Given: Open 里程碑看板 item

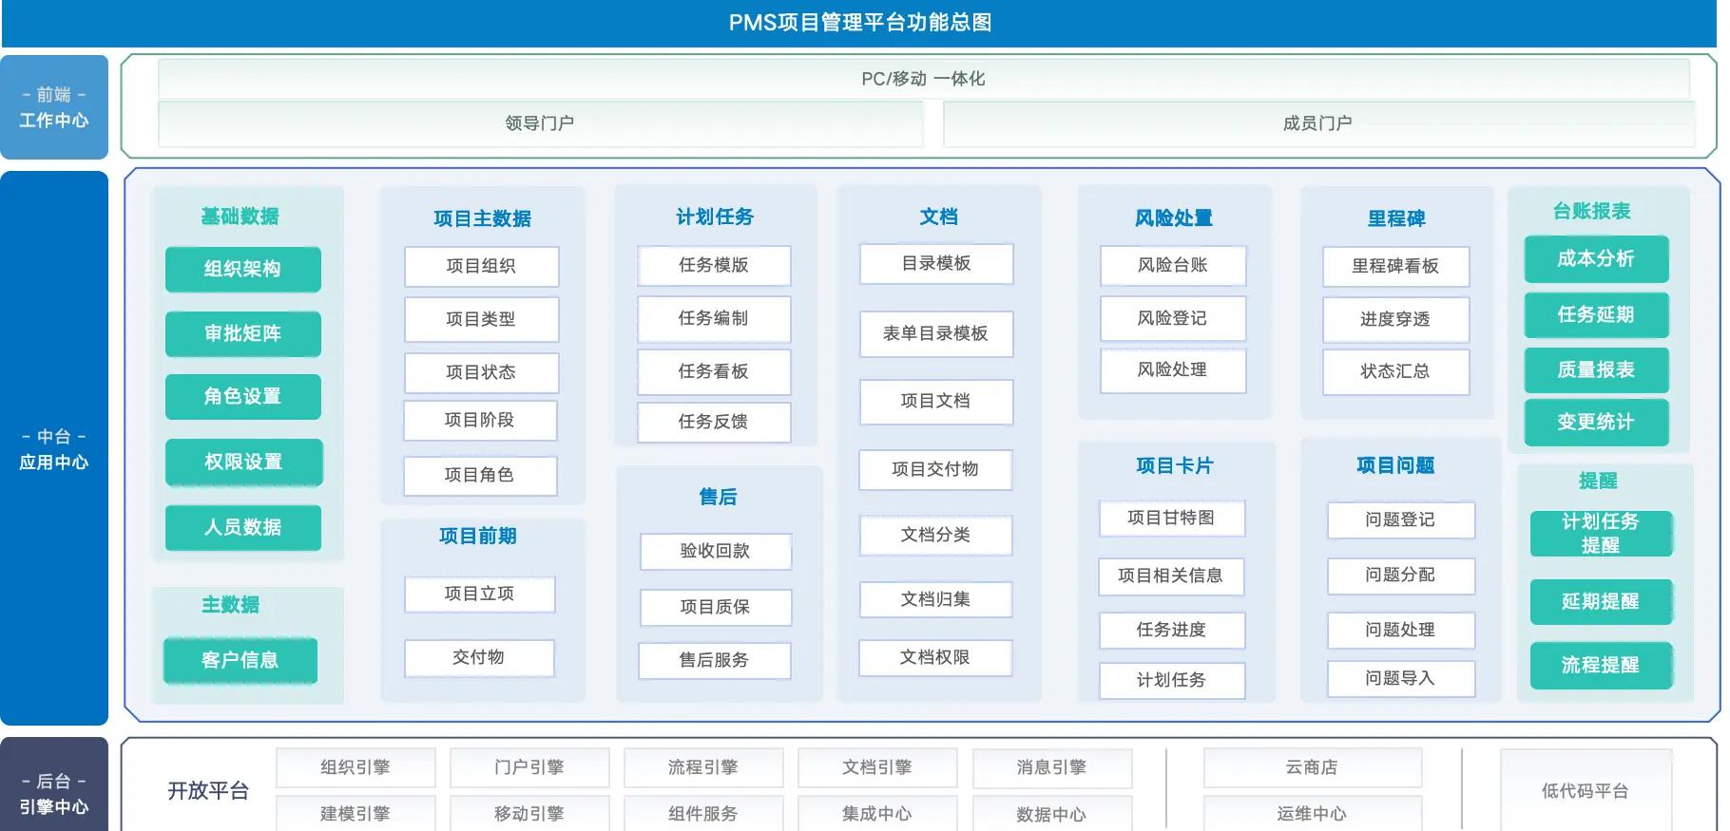Looking at the screenshot, I should [x=1395, y=266].
